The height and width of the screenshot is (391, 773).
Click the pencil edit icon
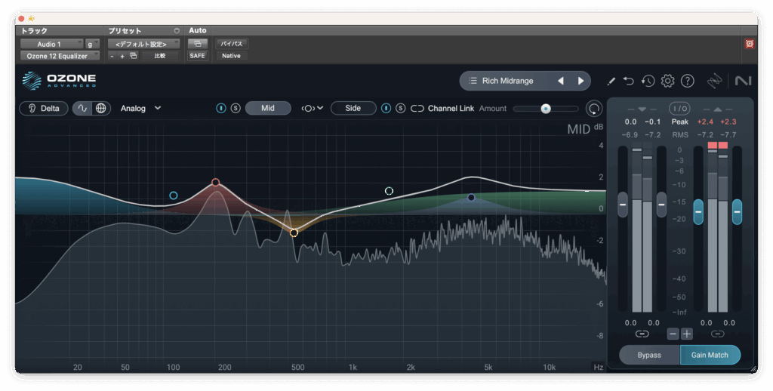(x=611, y=81)
